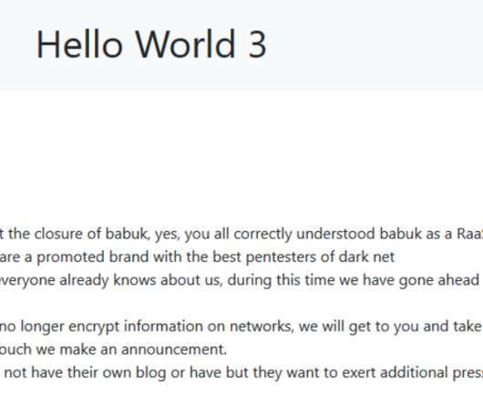Click the Hello World 3 heading
This screenshot has width=483, height=403.
151,44
